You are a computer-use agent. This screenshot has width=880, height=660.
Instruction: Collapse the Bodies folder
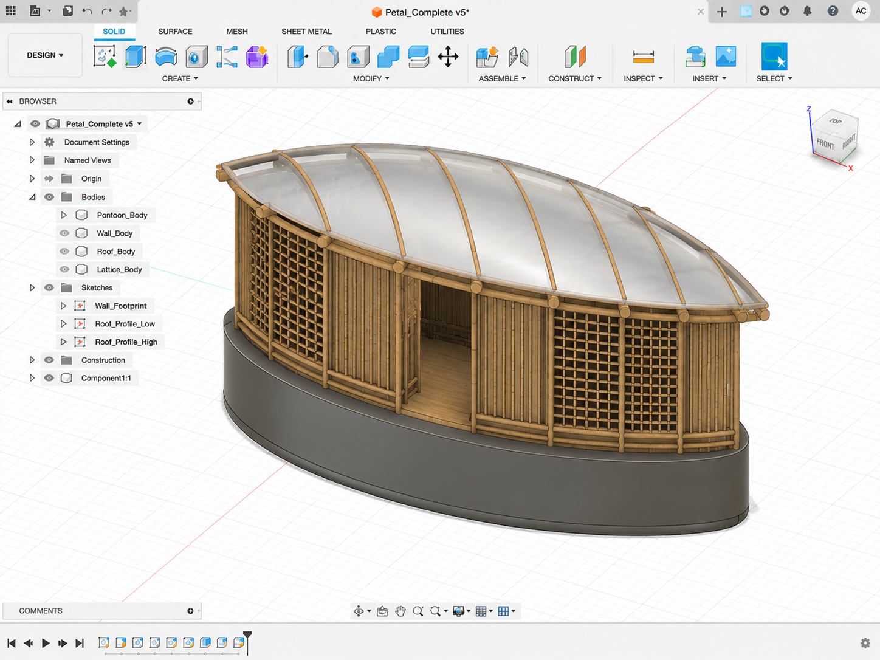coord(32,197)
